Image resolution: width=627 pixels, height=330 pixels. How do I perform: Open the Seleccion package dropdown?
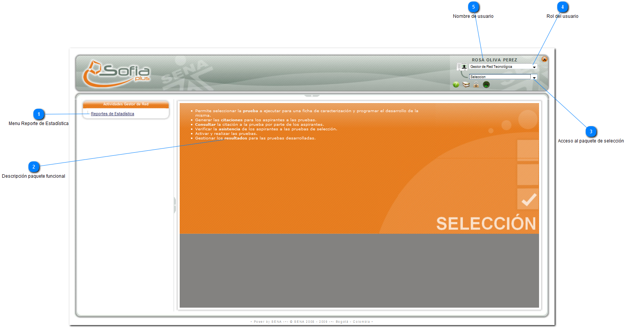click(x=503, y=77)
